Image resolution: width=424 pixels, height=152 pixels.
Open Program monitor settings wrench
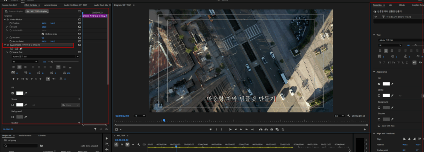tap(349, 116)
